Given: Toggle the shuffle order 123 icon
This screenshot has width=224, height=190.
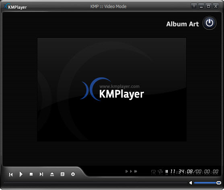Looking at the screenshot, I should click(160, 172).
